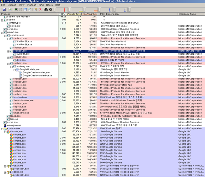Sort by the Description column header
This screenshot has width=205, height=177.
tap(141, 14)
